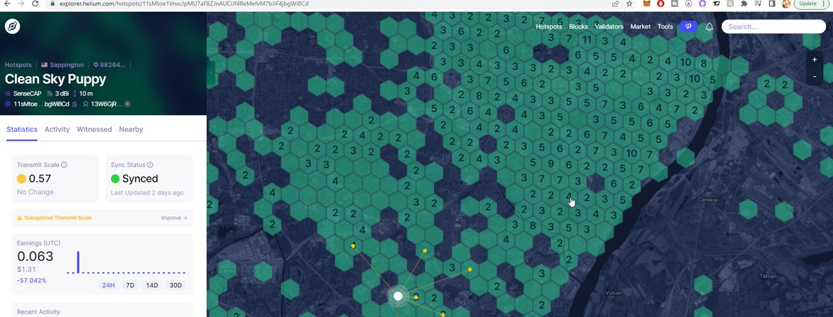Click the Helium logo icon
Image resolution: width=833 pixels, height=317 pixels.
tap(12, 27)
